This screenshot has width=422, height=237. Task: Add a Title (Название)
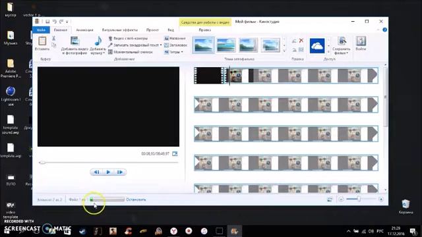(x=175, y=38)
